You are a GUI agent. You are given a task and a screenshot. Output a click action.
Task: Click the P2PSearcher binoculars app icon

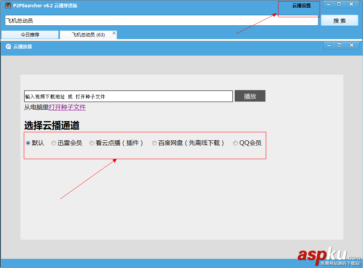click(x=8, y=5)
